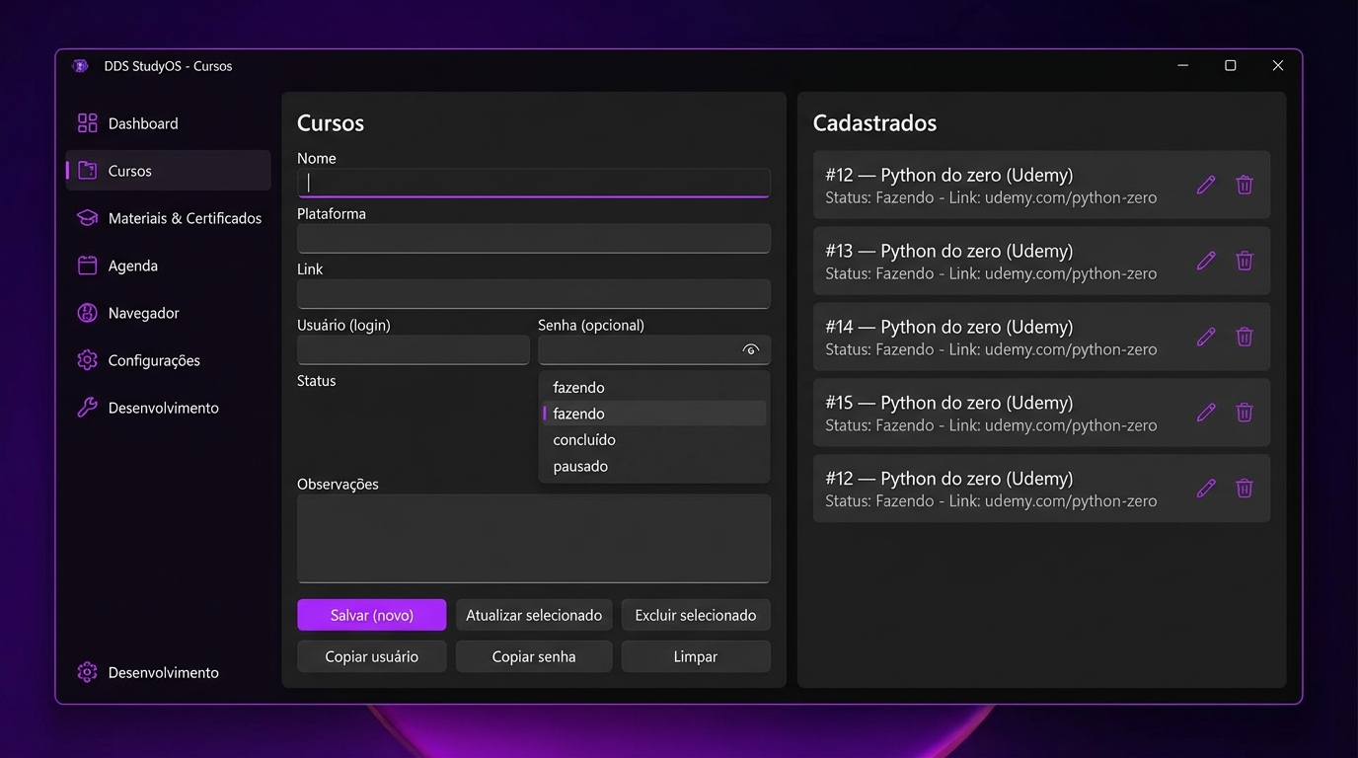1358x758 pixels.
Task: Edit course #13 with the pencil icon
Action: (1205, 261)
